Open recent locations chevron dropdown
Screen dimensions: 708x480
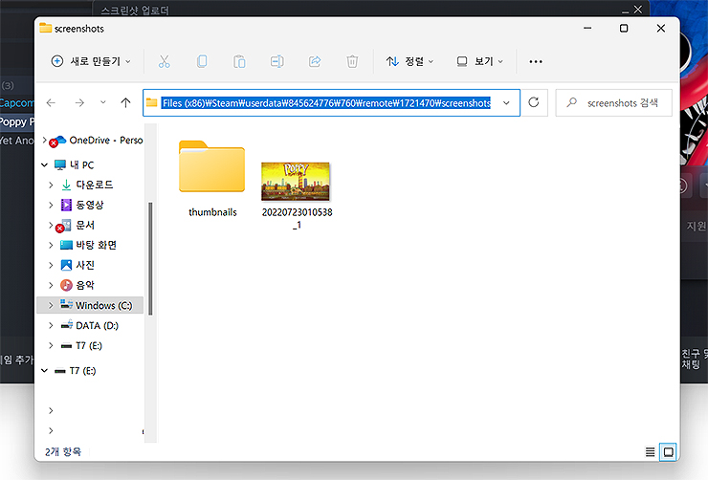[103, 103]
